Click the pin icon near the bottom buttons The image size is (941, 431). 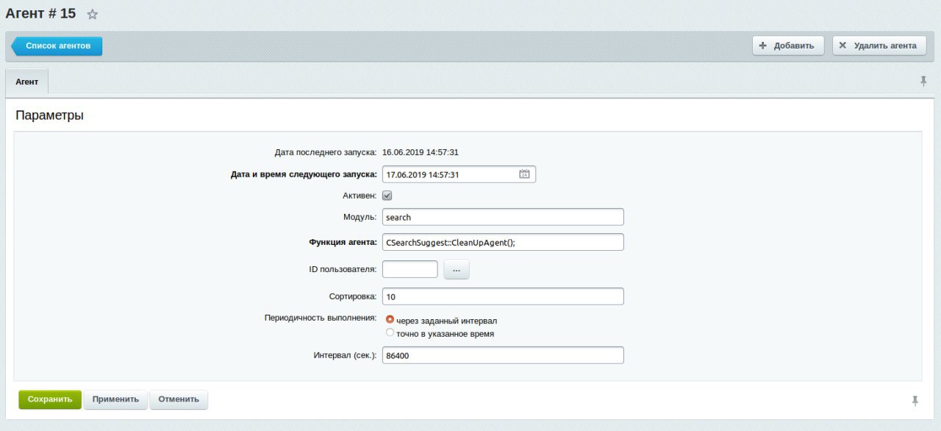tap(915, 400)
